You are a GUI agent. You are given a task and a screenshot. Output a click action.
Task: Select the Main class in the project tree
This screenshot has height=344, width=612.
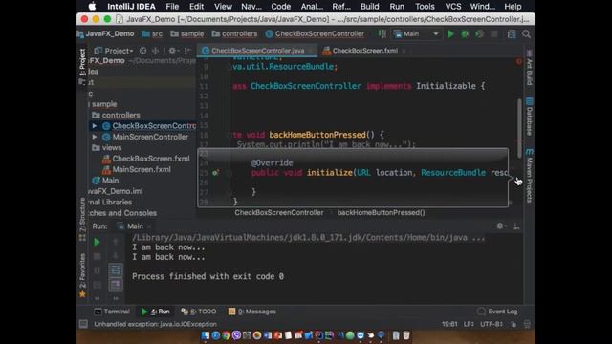tap(105, 181)
